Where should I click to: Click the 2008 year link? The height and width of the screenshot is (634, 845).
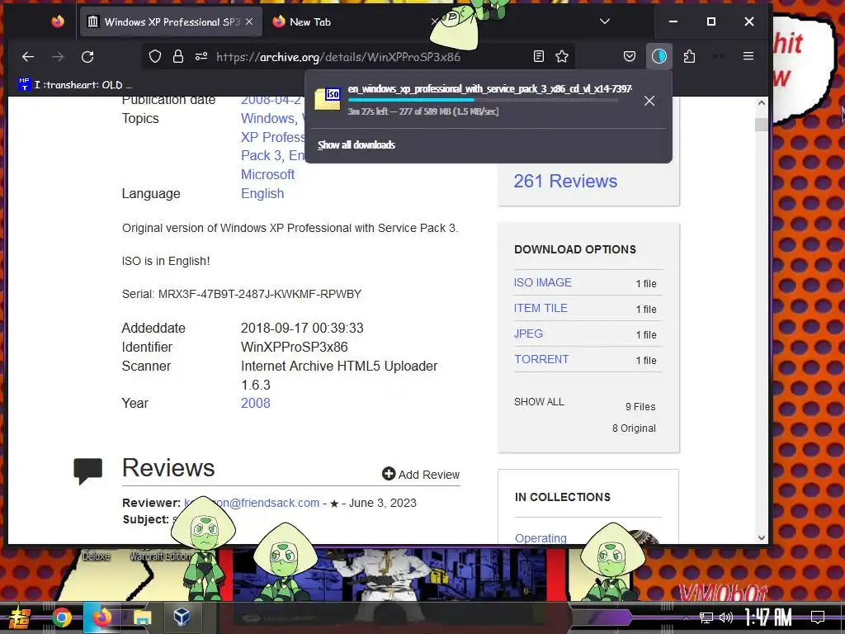tap(256, 403)
